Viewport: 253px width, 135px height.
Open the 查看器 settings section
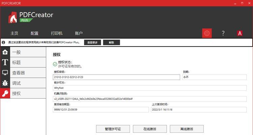pos(28,73)
